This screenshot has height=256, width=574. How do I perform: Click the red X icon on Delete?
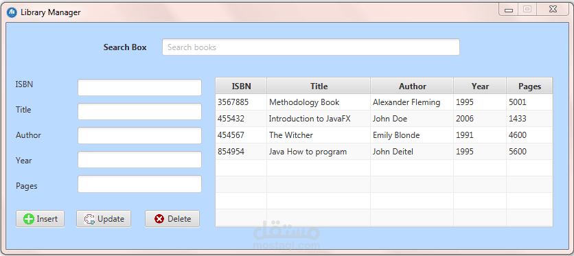159,219
